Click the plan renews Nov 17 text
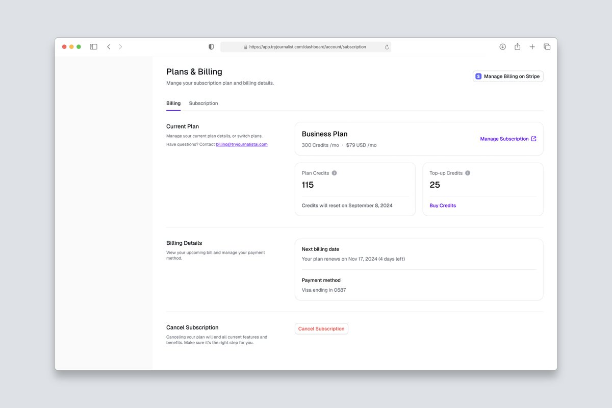 pos(353,259)
